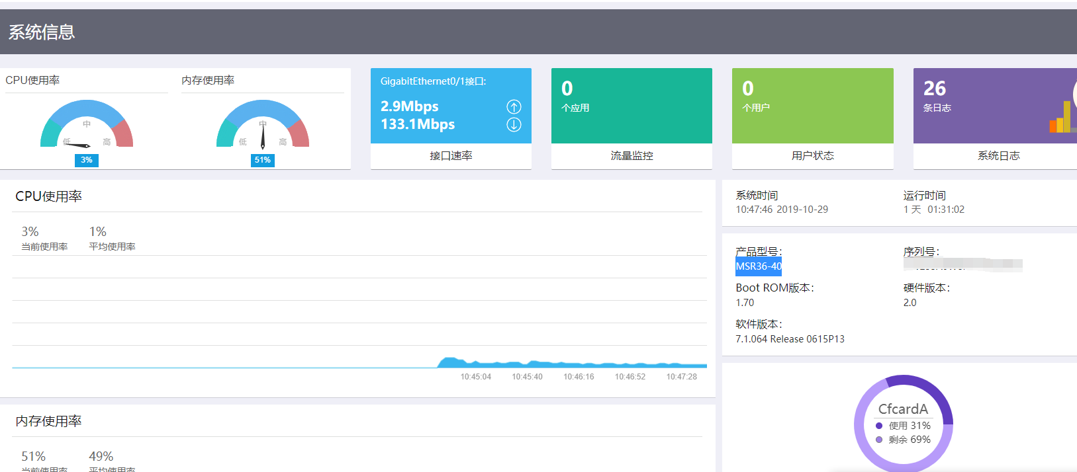
Task: Open the 用户状态 card label
Action: [x=812, y=156]
